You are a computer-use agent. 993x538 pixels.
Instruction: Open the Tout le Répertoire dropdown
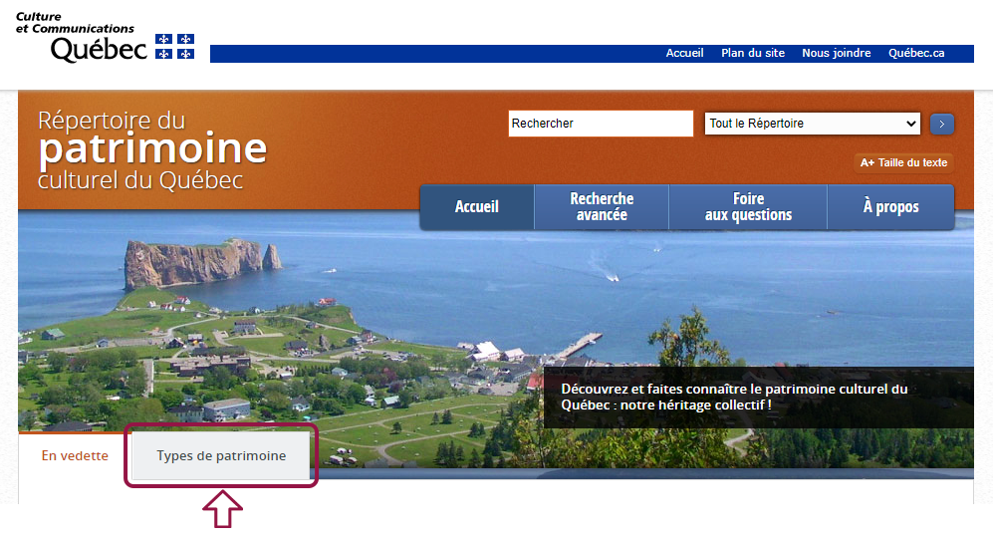coord(813,124)
